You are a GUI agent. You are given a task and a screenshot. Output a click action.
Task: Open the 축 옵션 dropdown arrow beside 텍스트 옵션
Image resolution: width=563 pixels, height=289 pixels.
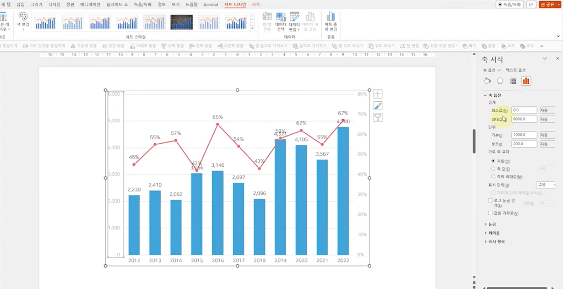499,70
